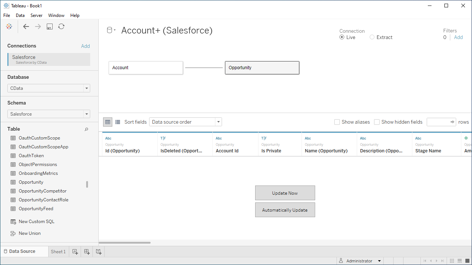Switch to the data grid preview view

[108, 122]
